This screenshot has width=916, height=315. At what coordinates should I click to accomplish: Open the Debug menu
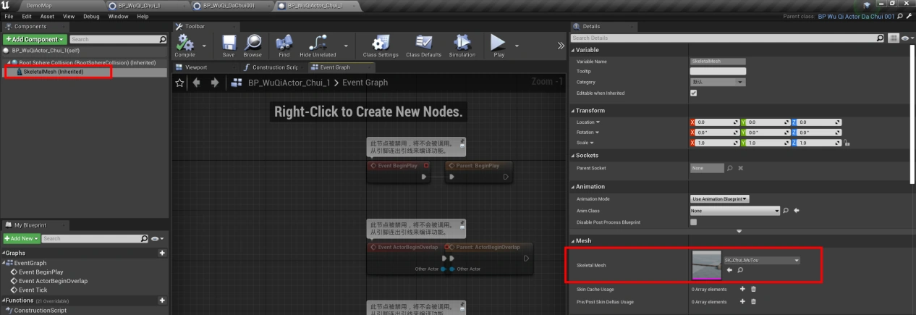click(91, 16)
